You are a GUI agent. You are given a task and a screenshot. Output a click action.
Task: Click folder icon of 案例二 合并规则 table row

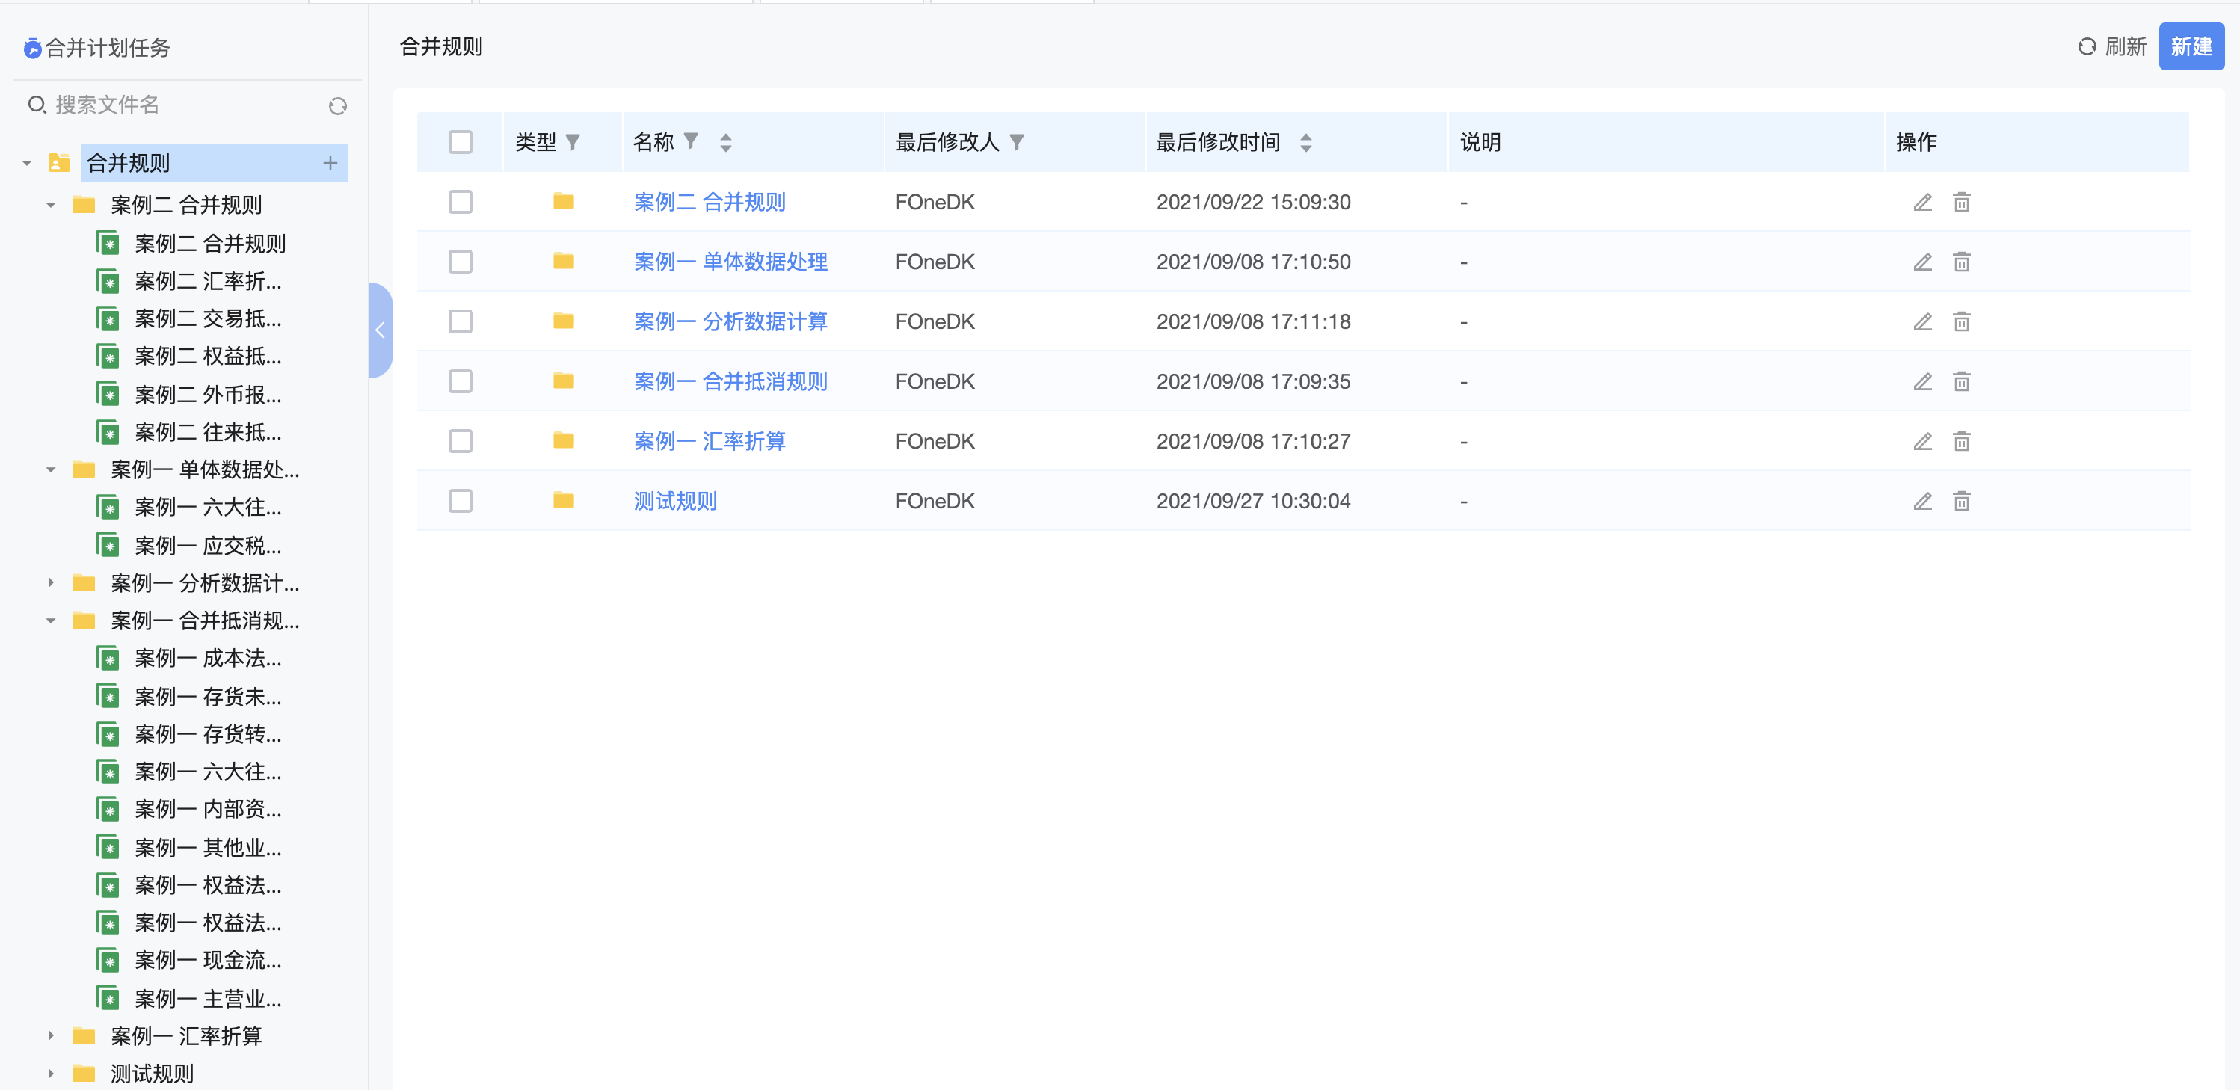564,202
